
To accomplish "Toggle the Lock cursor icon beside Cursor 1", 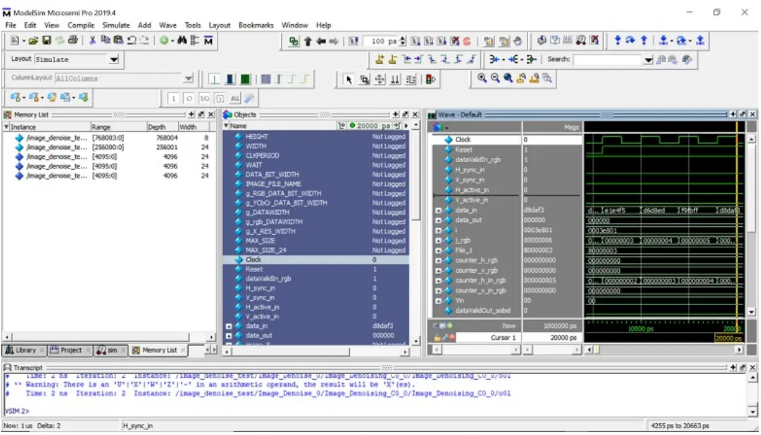I will click(x=437, y=337).
